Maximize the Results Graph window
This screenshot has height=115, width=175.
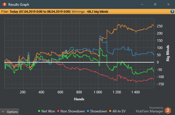(155, 4)
